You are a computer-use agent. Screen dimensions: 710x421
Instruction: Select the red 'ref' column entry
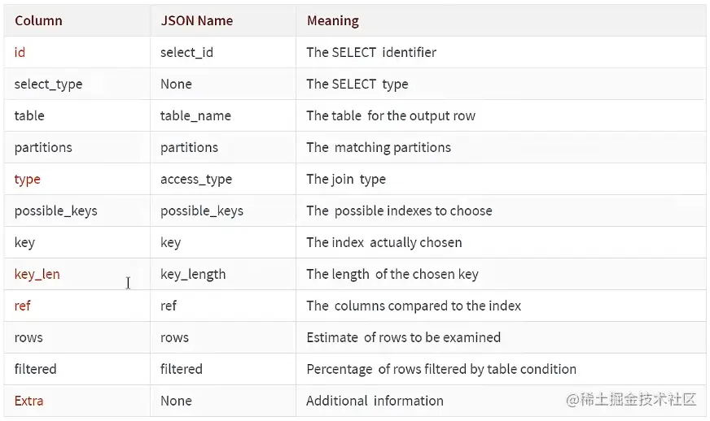pos(22,306)
